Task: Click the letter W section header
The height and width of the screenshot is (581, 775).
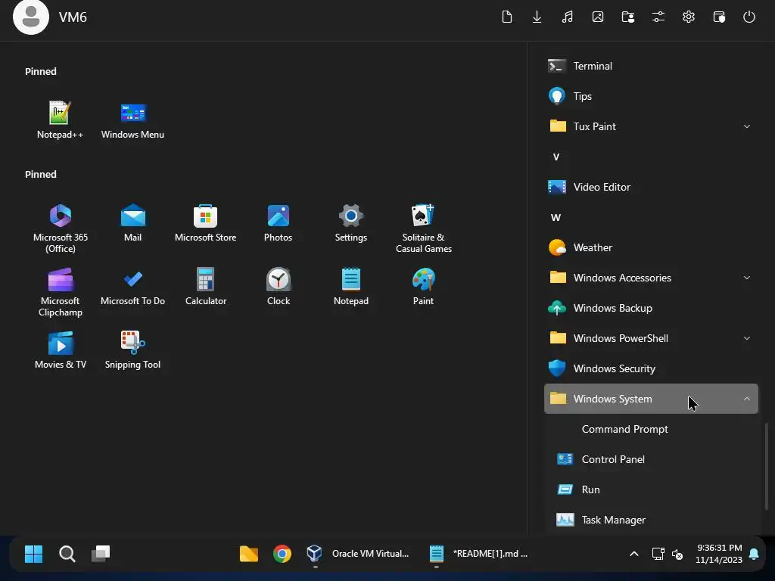Action: click(556, 217)
